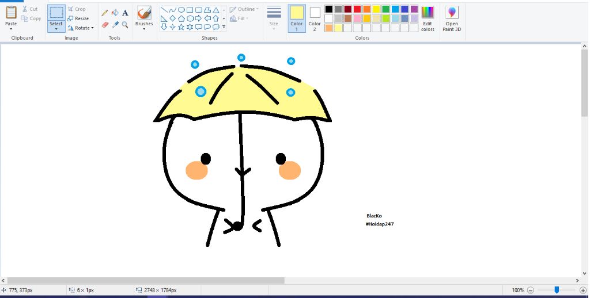
Task: Open the Select options dropdown arrow
Action: point(56,29)
